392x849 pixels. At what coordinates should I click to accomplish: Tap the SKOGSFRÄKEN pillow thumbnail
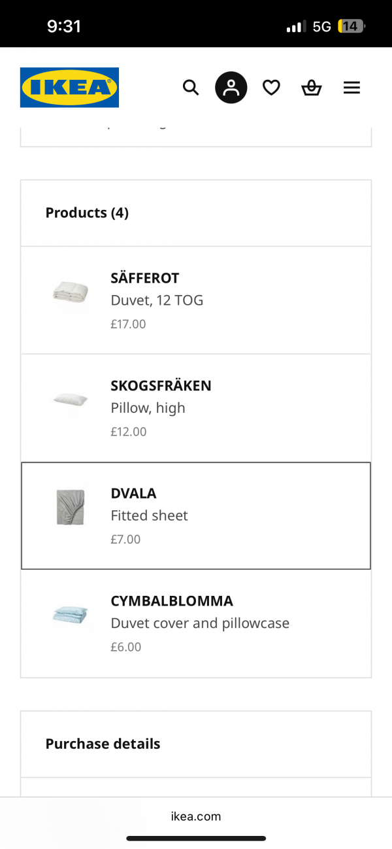pyautogui.click(x=71, y=399)
